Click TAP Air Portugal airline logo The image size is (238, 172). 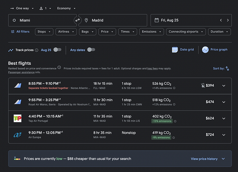pyautogui.click(x=17, y=118)
